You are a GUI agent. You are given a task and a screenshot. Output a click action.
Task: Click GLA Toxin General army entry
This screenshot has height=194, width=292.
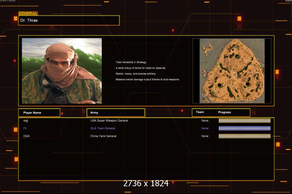pos(103,128)
